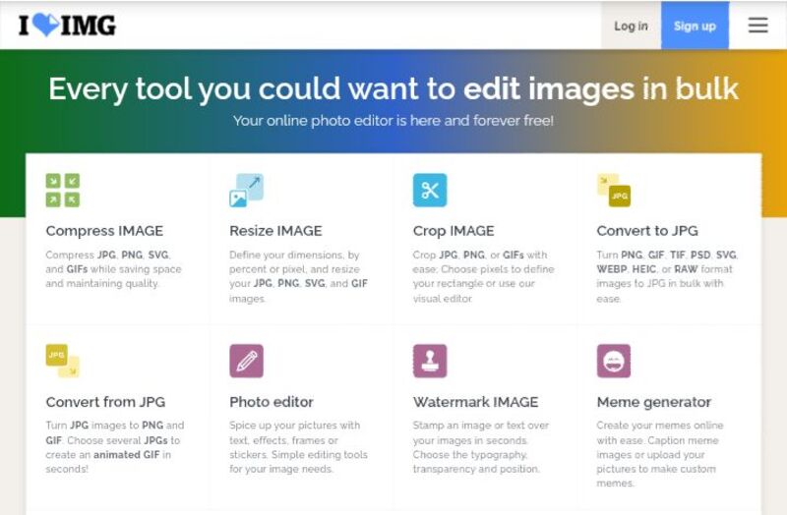Image resolution: width=787 pixels, height=515 pixels.
Task: Click the Resize IMAGE icon
Action: [247, 190]
